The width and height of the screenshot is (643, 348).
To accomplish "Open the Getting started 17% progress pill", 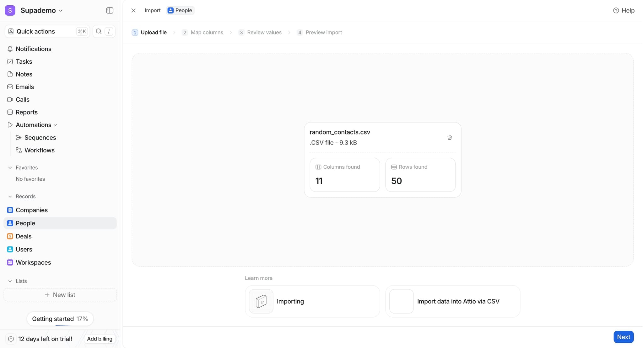I will (60, 319).
